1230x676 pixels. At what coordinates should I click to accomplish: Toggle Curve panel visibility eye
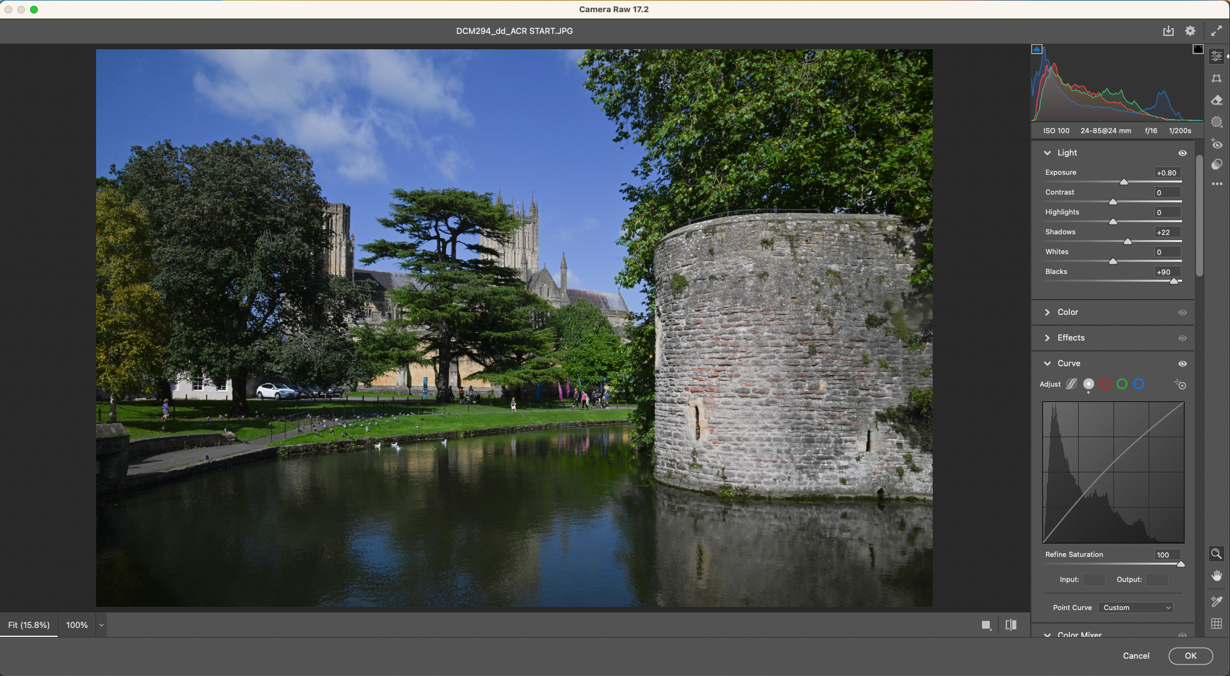pos(1183,364)
